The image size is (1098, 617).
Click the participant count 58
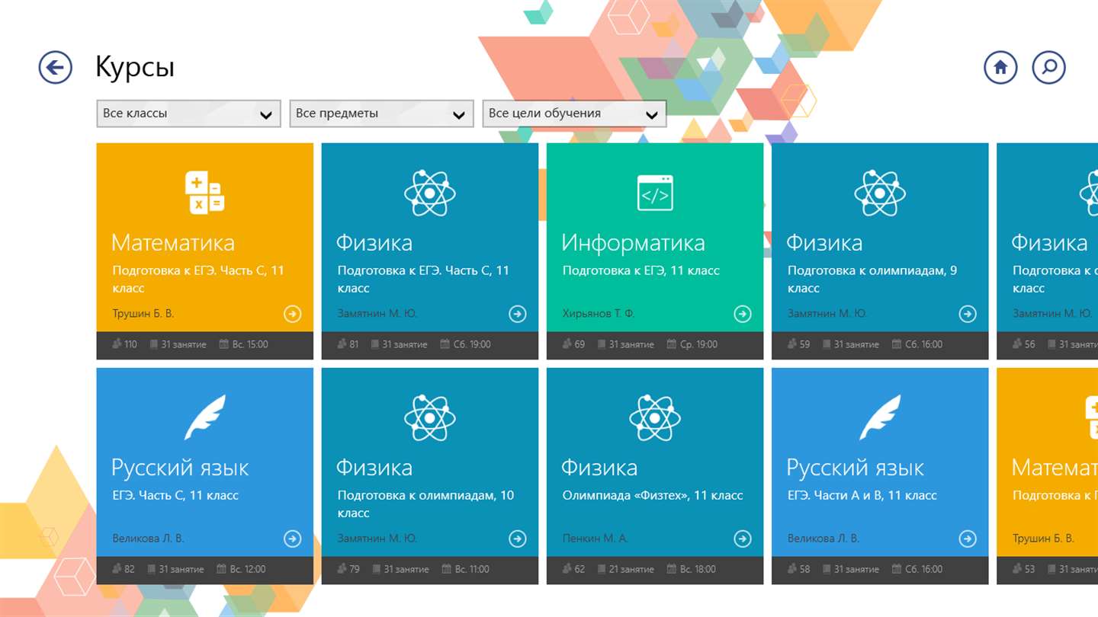[x=804, y=569]
